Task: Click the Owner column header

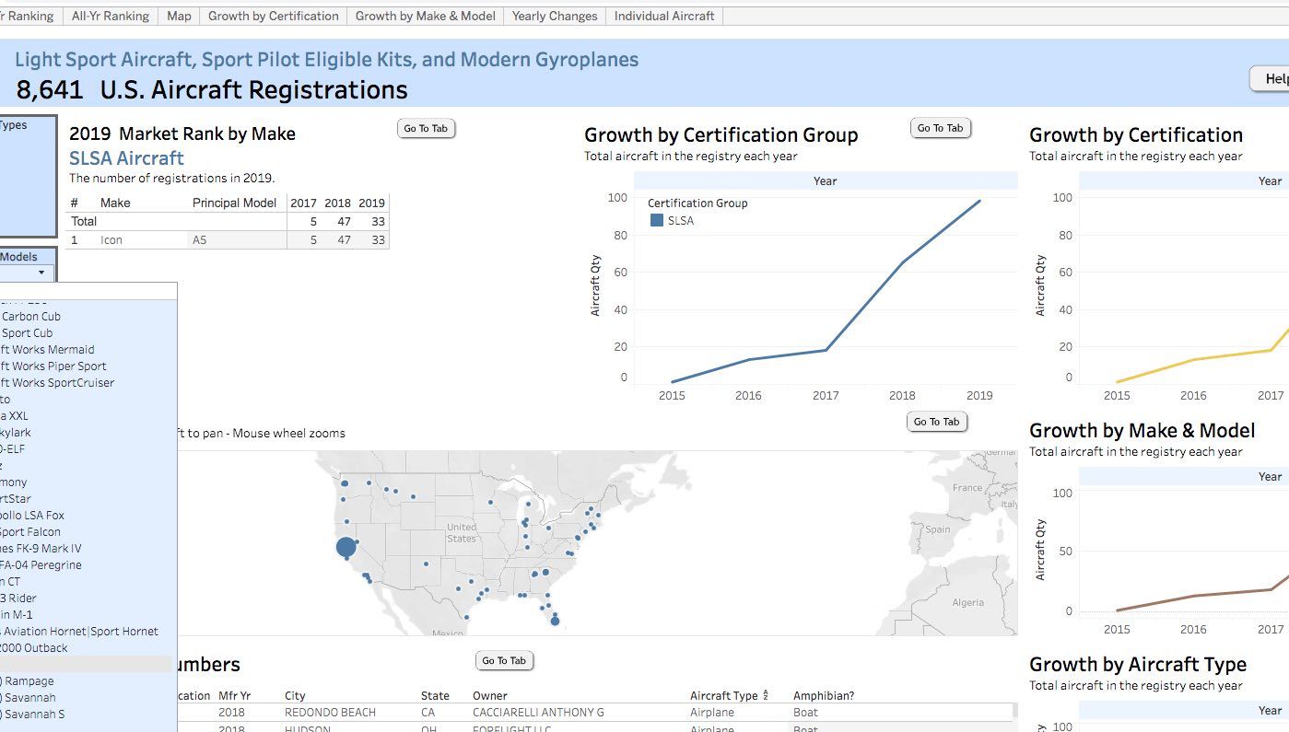Action: [489, 696]
